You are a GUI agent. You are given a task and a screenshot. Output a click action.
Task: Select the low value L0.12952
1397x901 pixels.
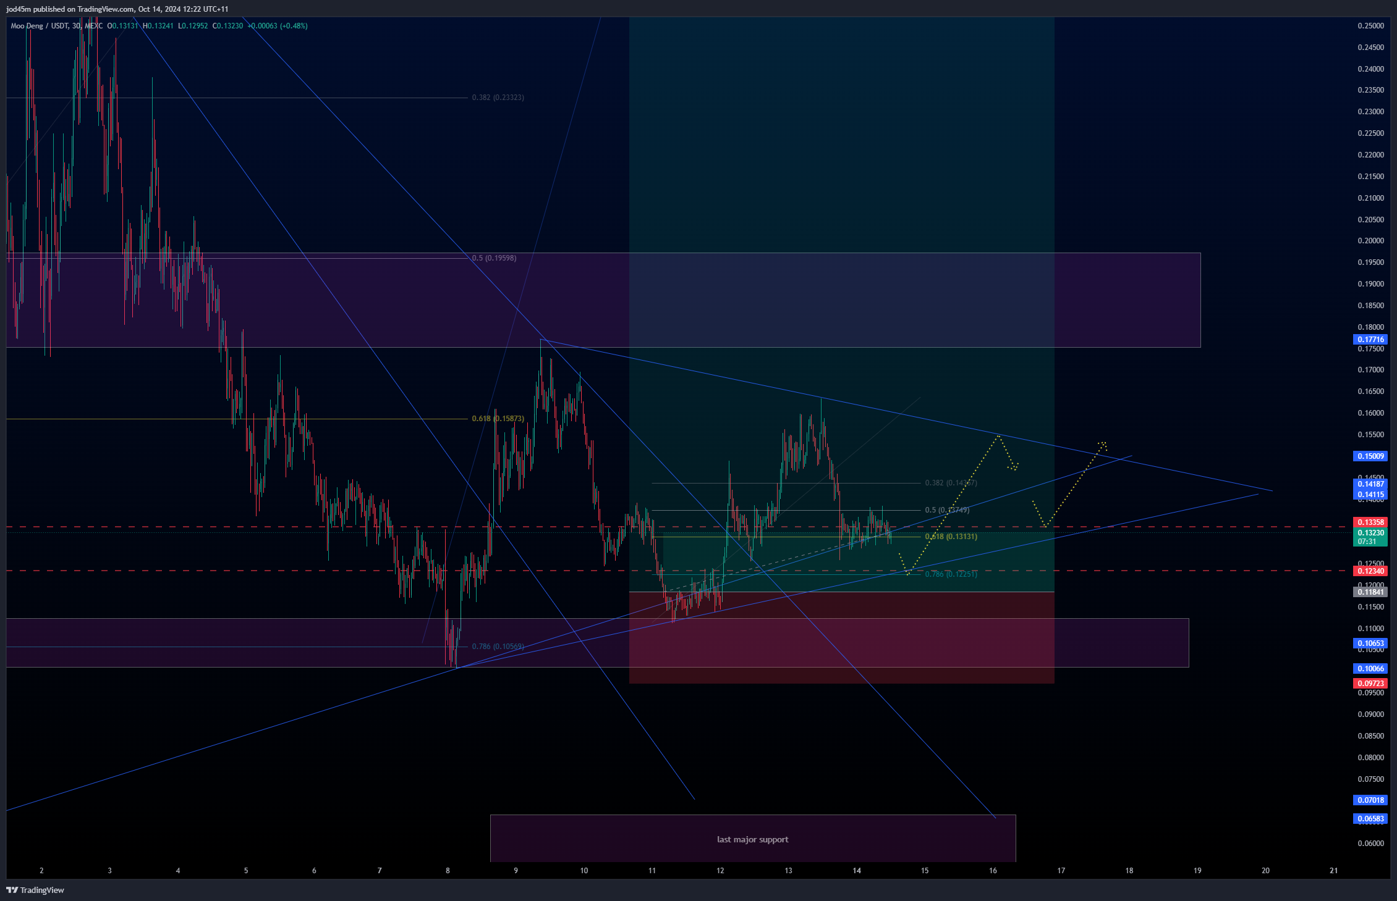[193, 26]
